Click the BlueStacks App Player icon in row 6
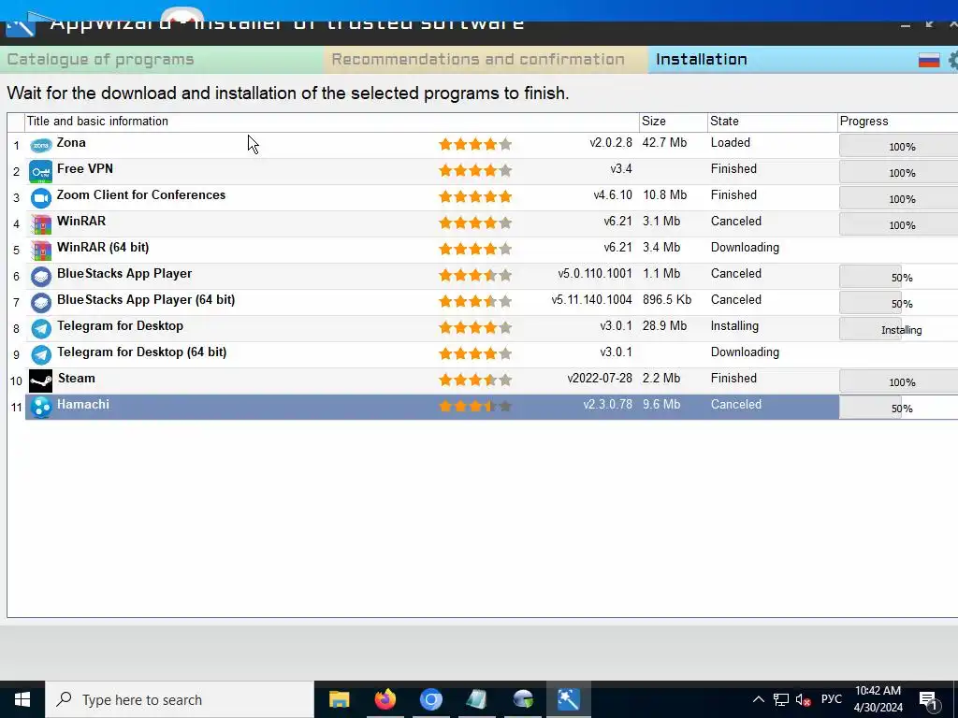Screen dimensions: 958x718 [x=41, y=277]
